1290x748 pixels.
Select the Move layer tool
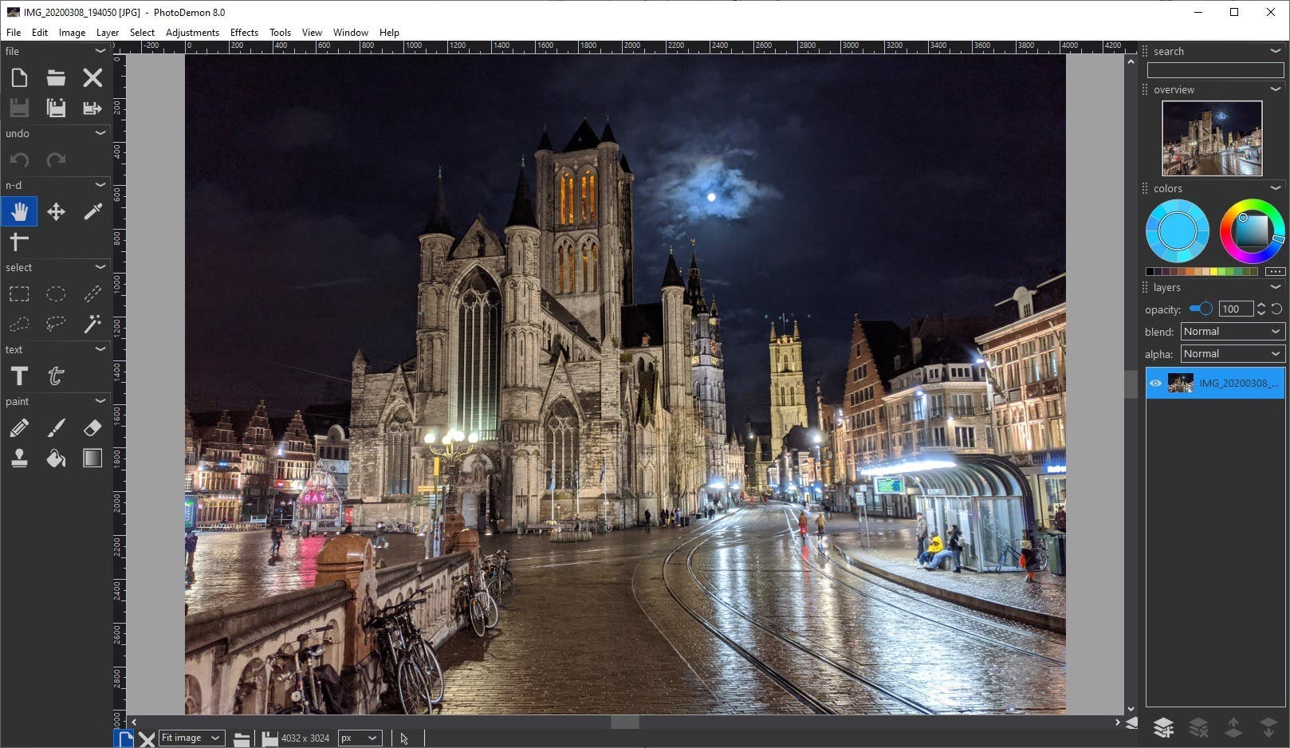[x=56, y=212]
